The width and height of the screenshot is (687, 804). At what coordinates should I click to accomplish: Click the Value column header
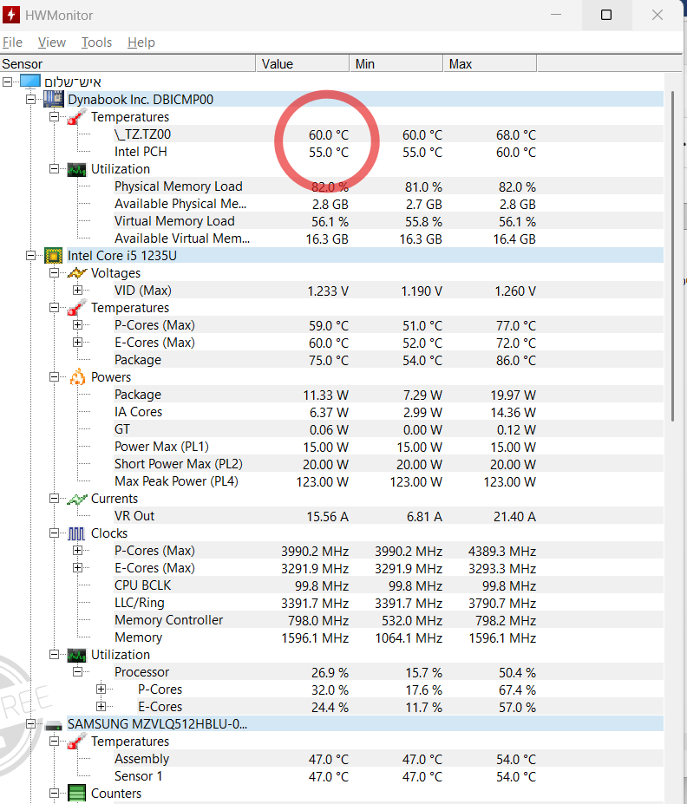302,64
